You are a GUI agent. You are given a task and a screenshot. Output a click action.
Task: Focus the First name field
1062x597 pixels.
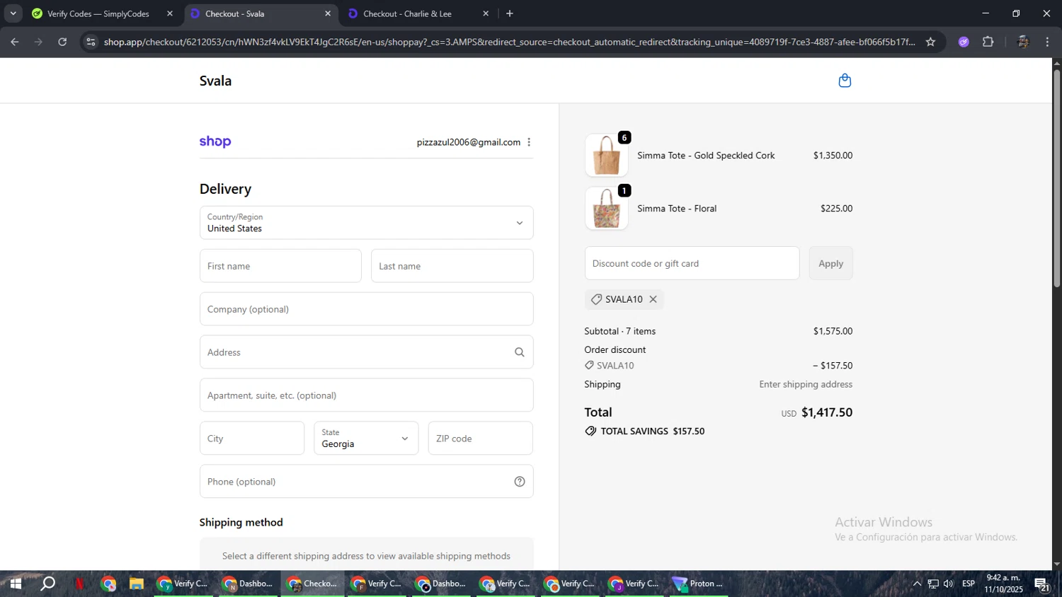[280, 266]
